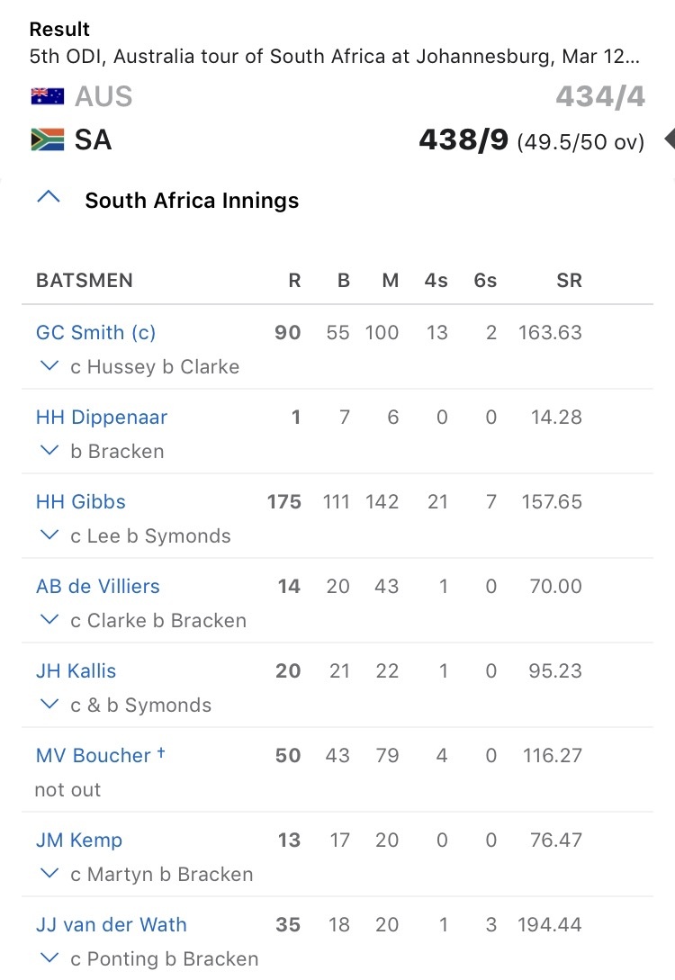Collapse the South Africa Innings section
Screen dimensions: 675x980
point(49,197)
